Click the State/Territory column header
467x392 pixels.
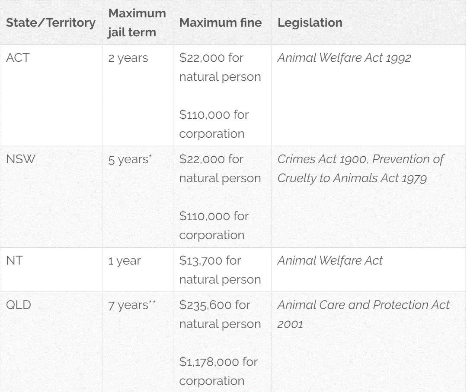[x=51, y=22]
